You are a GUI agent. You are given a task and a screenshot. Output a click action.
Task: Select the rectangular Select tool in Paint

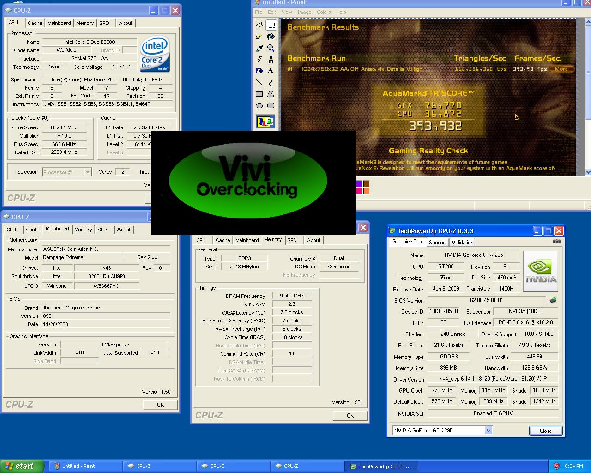[271, 25]
